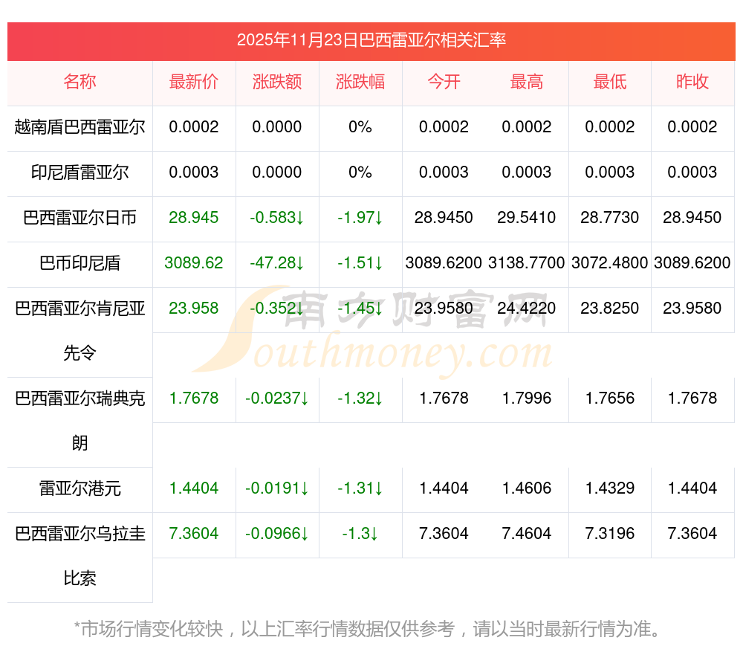Screen dimensions: 743x652
Task: Click the 3138.7700 highest price cell
Action: (527, 263)
